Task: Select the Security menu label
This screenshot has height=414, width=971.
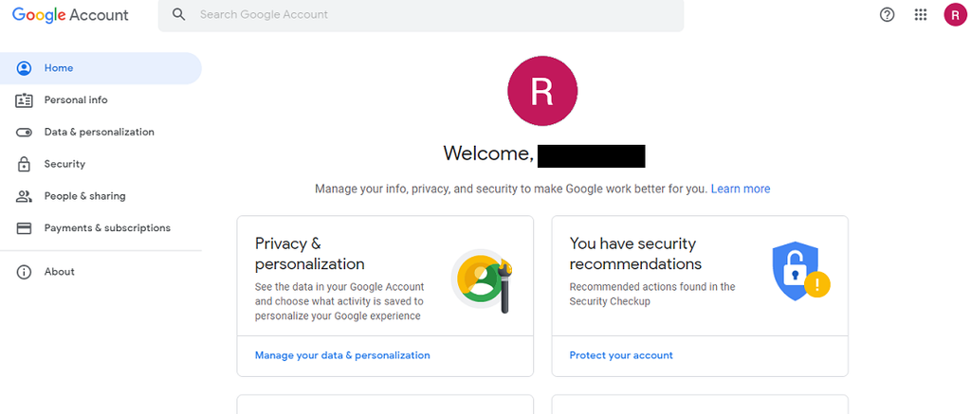Action: click(x=64, y=165)
